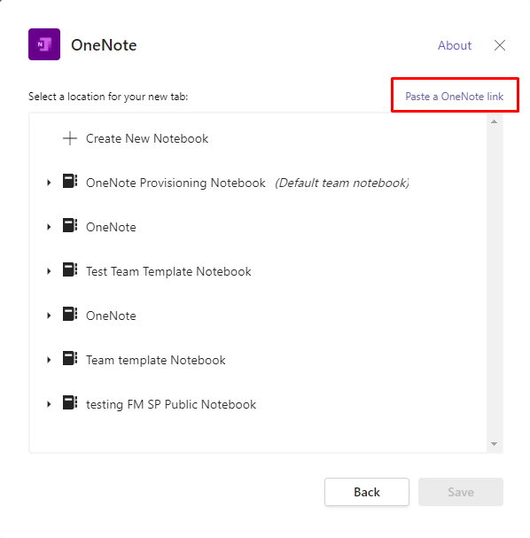Screen dimensions: 530x538
Task: Click the icon of the OneNote notebook just below Provisioning Notebook
Action: 70,225
